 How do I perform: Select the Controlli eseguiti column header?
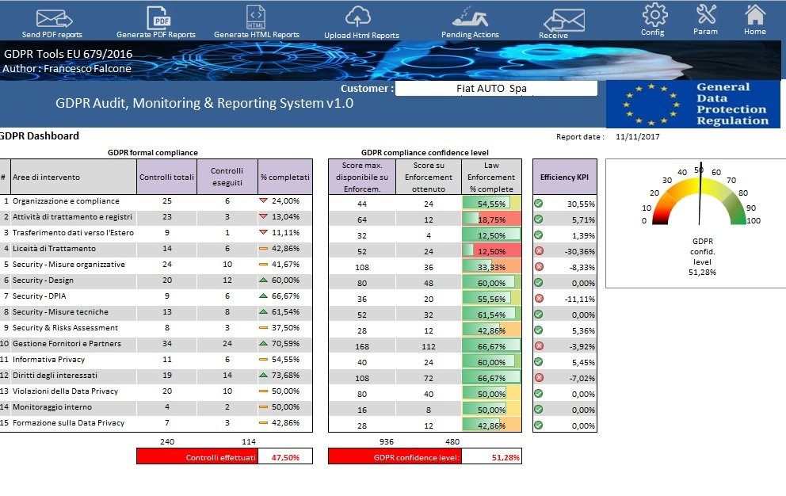coord(227,177)
